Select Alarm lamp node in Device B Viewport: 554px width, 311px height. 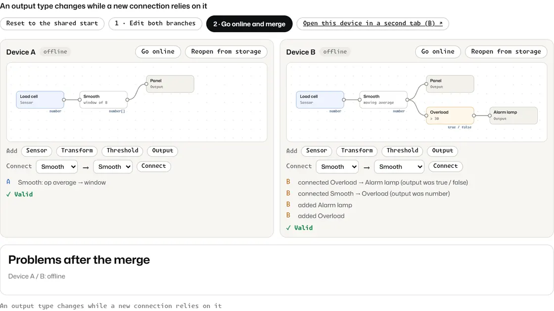(x=513, y=116)
